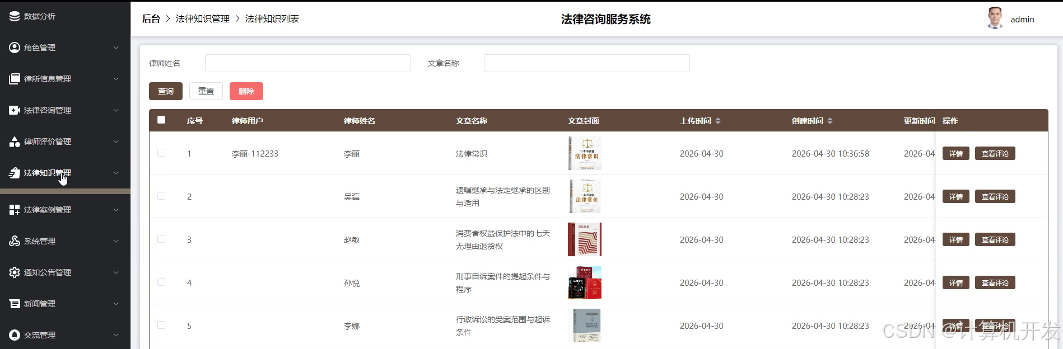Click the 法律咨询管理 camera icon

pyautogui.click(x=15, y=110)
